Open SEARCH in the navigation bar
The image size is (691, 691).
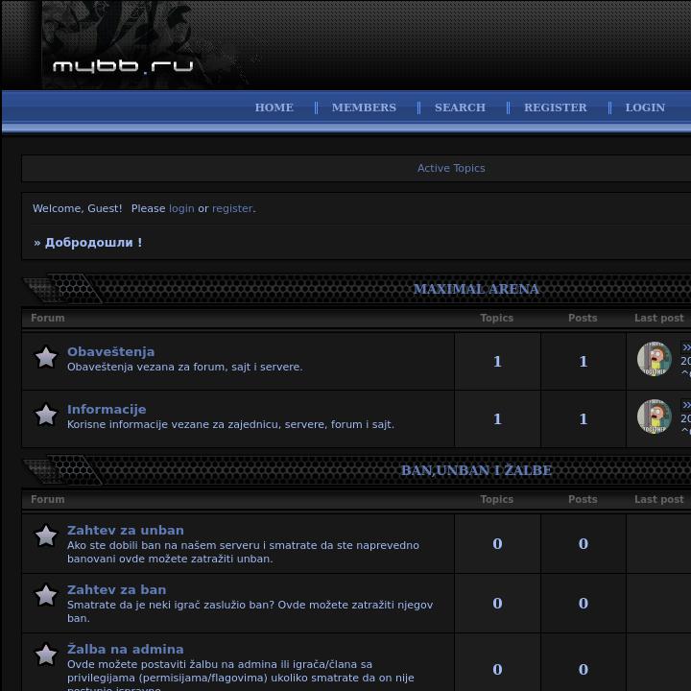[x=460, y=107]
